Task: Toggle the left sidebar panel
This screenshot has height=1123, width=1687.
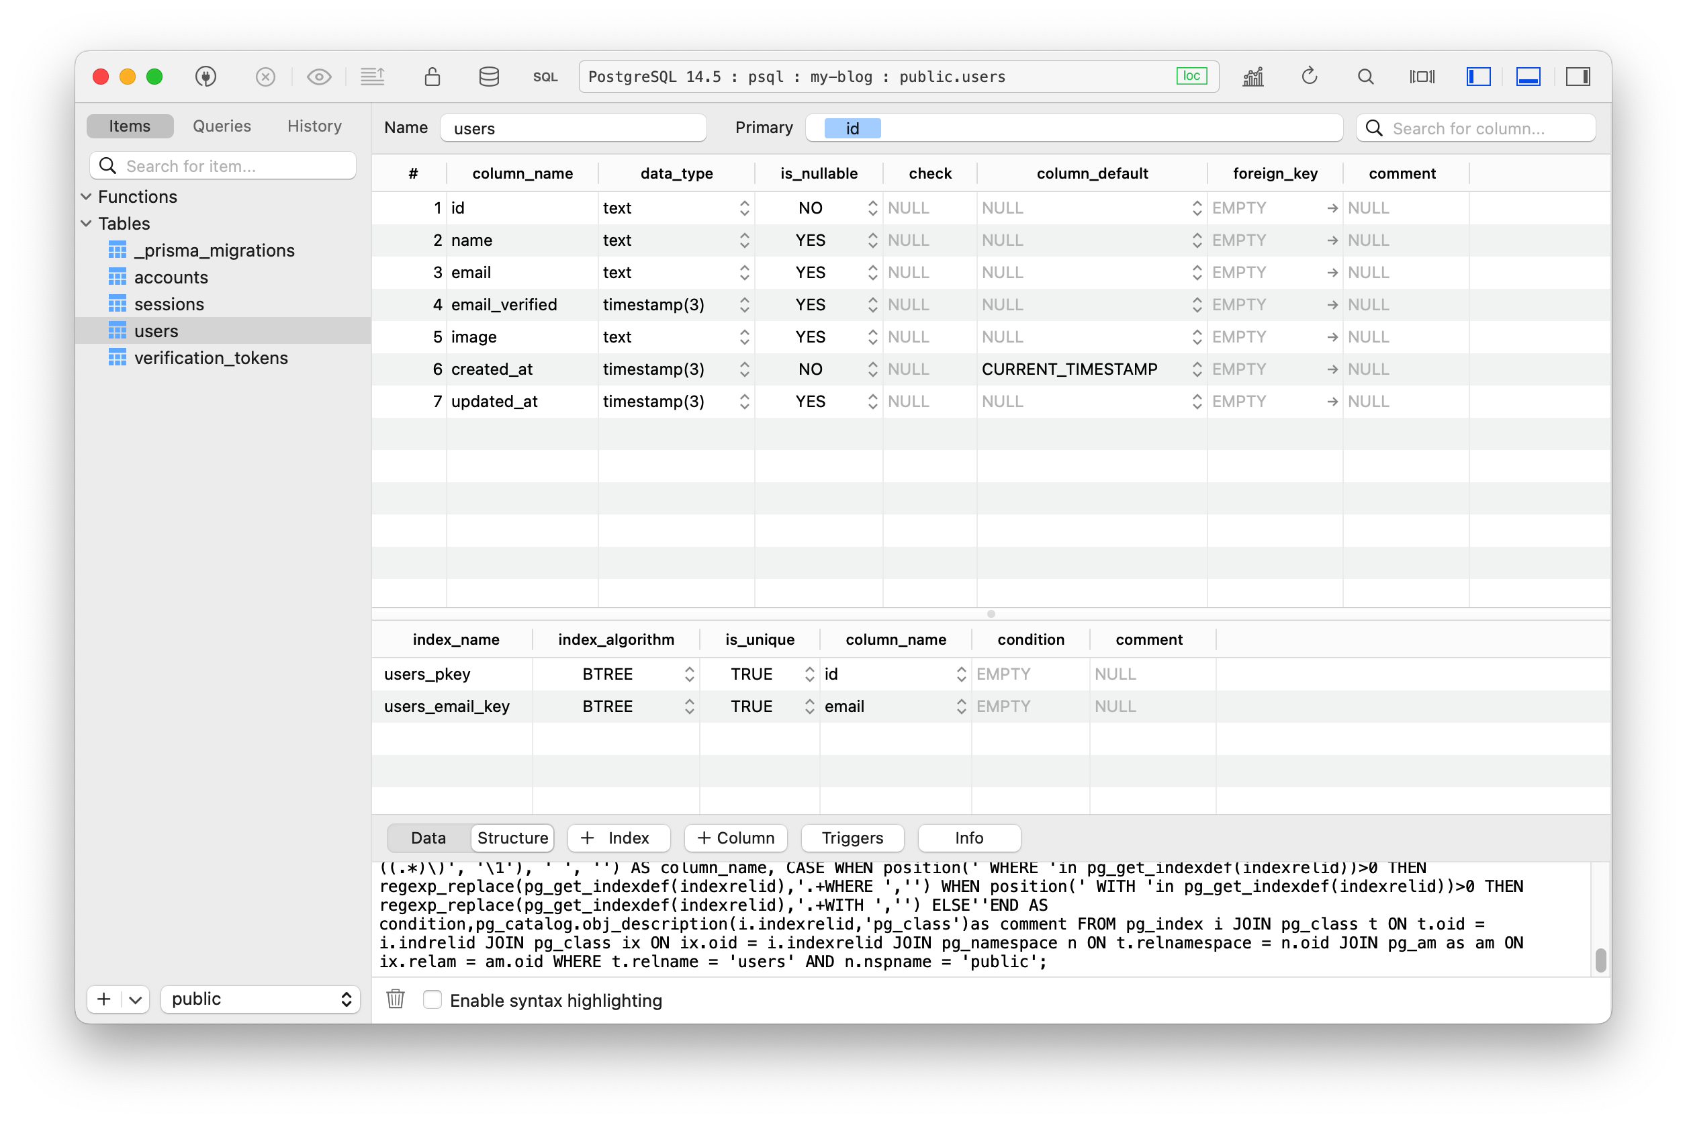Action: pyautogui.click(x=1478, y=77)
